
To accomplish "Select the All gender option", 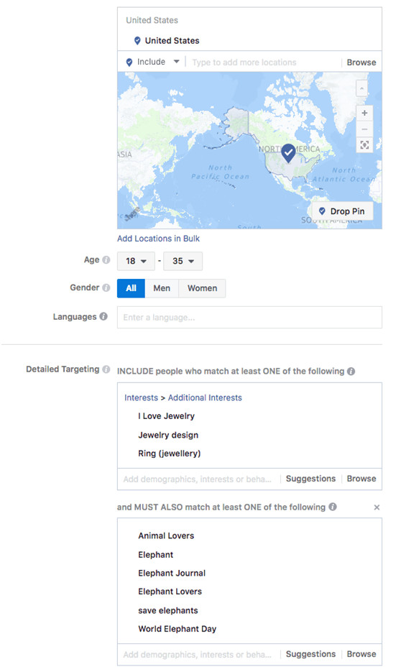I will click(x=131, y=288).
